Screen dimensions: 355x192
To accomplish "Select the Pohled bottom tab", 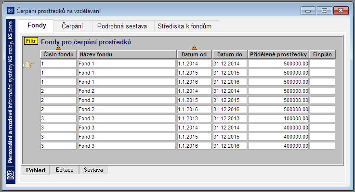I will click(x=36, y=170).
